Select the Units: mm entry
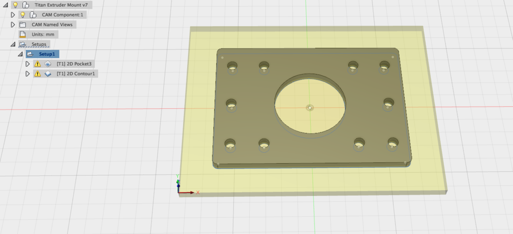 pyautogui.click(x=43, y=35)
